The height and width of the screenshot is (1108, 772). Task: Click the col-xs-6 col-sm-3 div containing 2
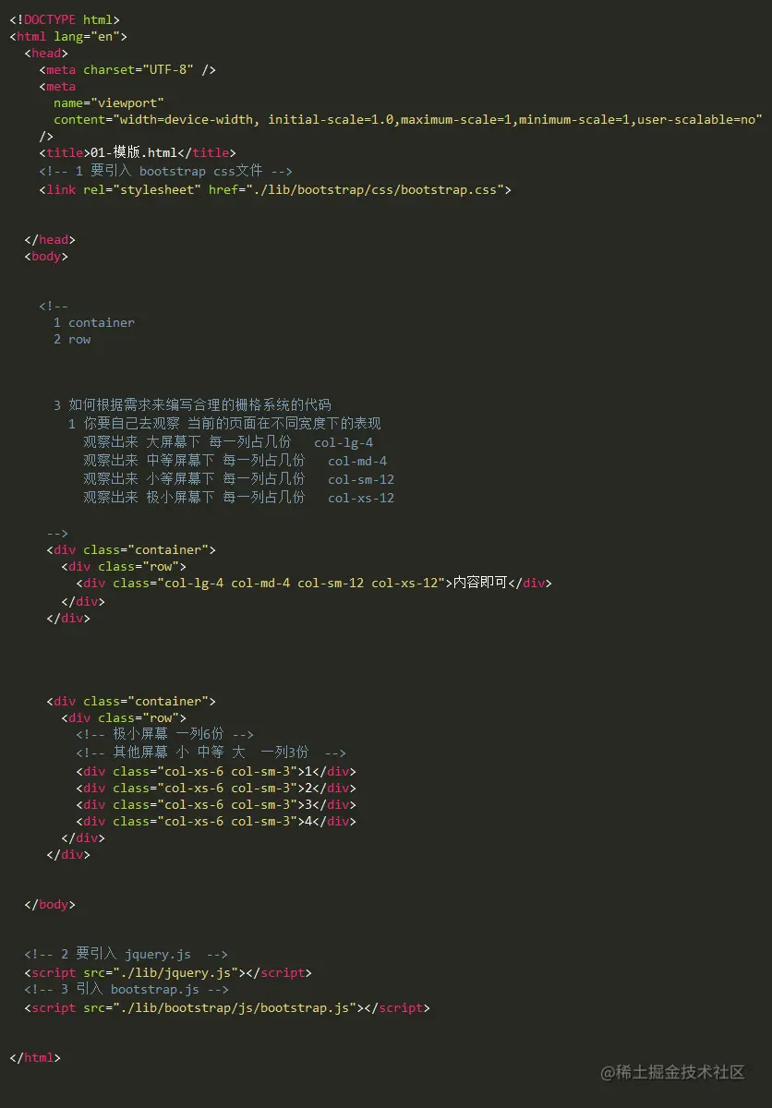(x=216, y=788)
